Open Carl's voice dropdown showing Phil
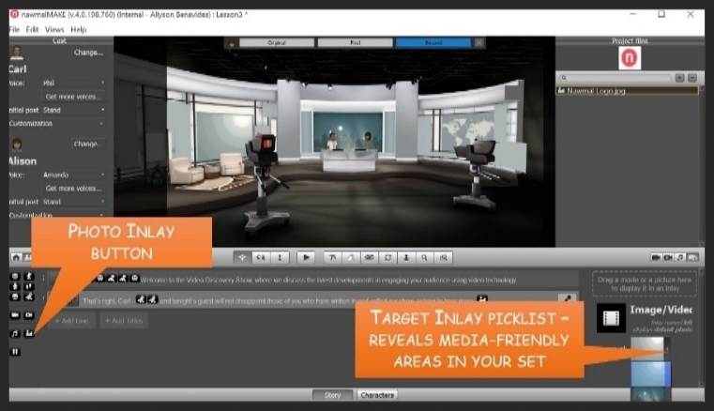The height and width of the screenshot is (411, 714). tap(74, 83)
